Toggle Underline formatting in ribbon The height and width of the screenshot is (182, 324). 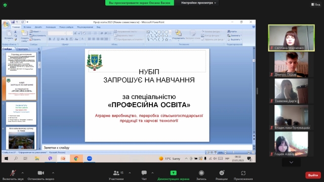(58, 39)
